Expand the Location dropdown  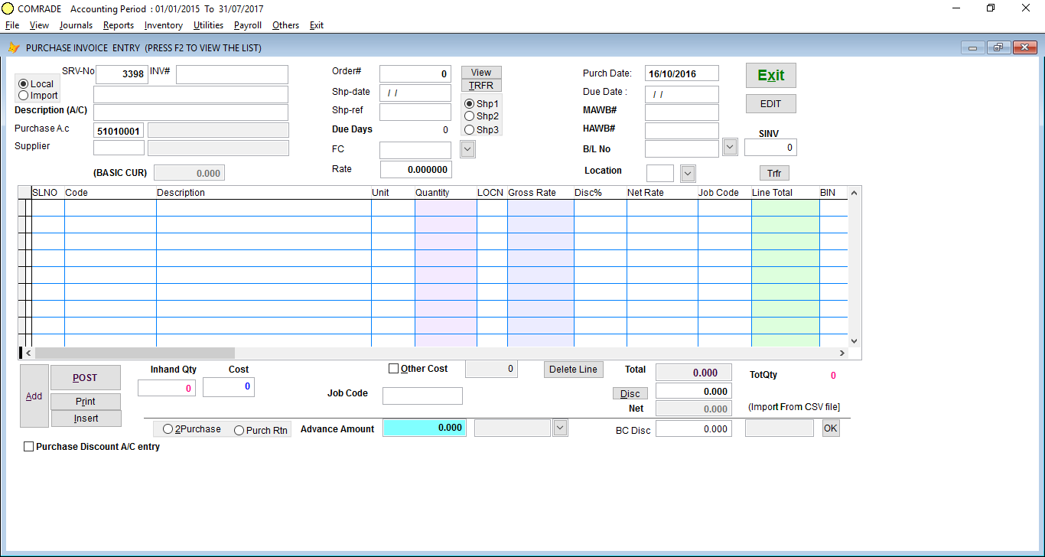coord(687,173)
